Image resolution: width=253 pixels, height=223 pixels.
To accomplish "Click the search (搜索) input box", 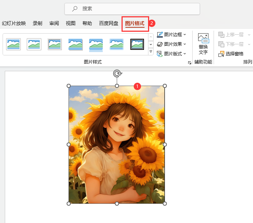I will (x=132, y=9).
